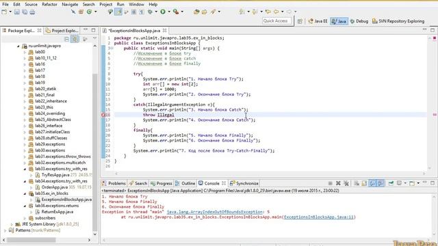Toggle Block Selection Mode toolbar button
Viewport: 438px width, 246px height.
(x=134, y=12)
